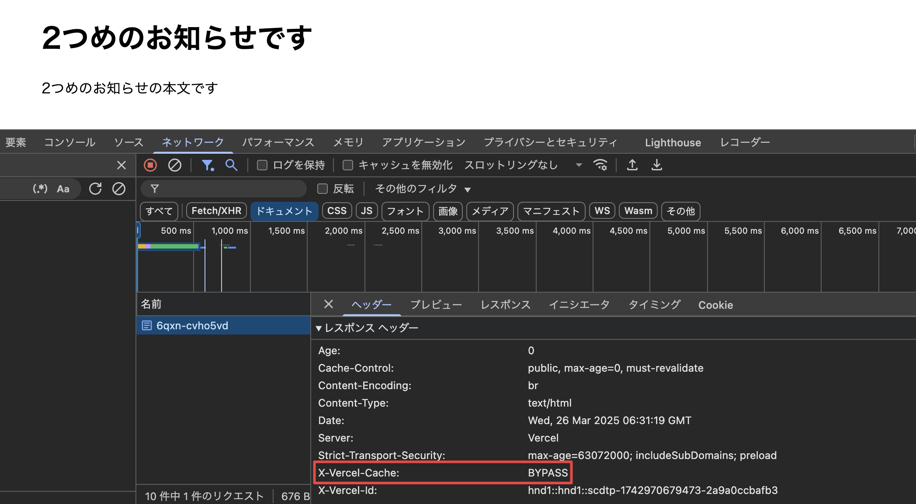Image resolution: width=916 pixels, height=504 pixels.
Task: Open network conditions Wi-Fi gear icon
Action: pyautogui.click(x=600, y=165)
